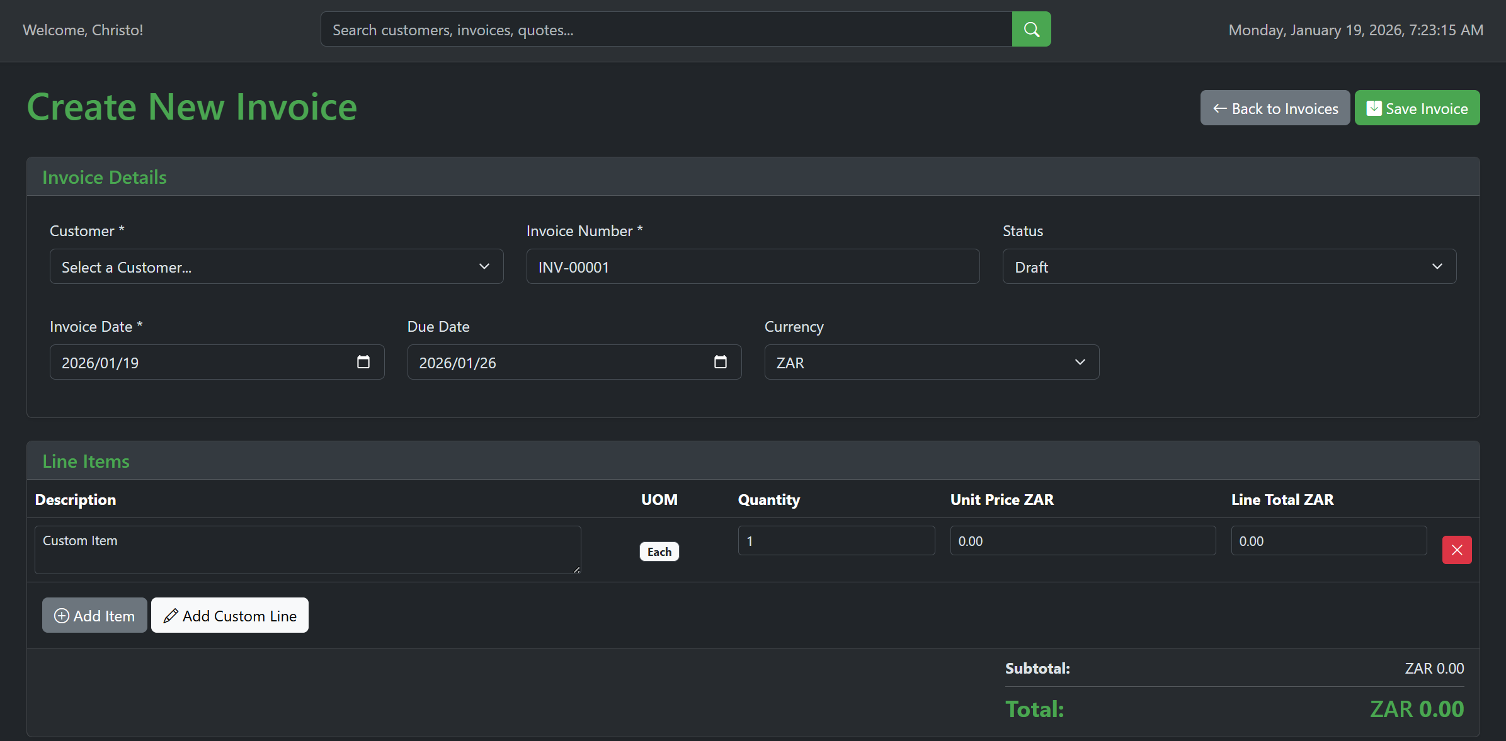The height and width of the screenshot is (741, 1506).
Task: Click the Add Custom Line button
Action: coord(230,616)
